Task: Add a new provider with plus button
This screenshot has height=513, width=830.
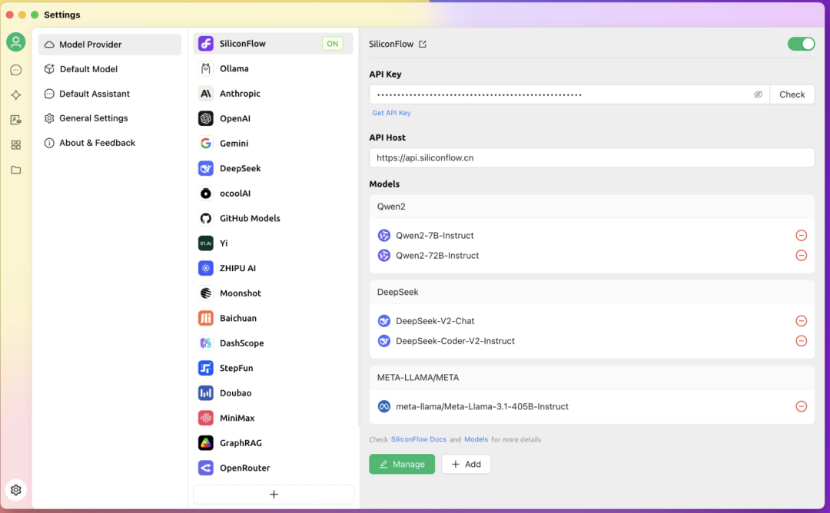Action: (x=274, y=494)
